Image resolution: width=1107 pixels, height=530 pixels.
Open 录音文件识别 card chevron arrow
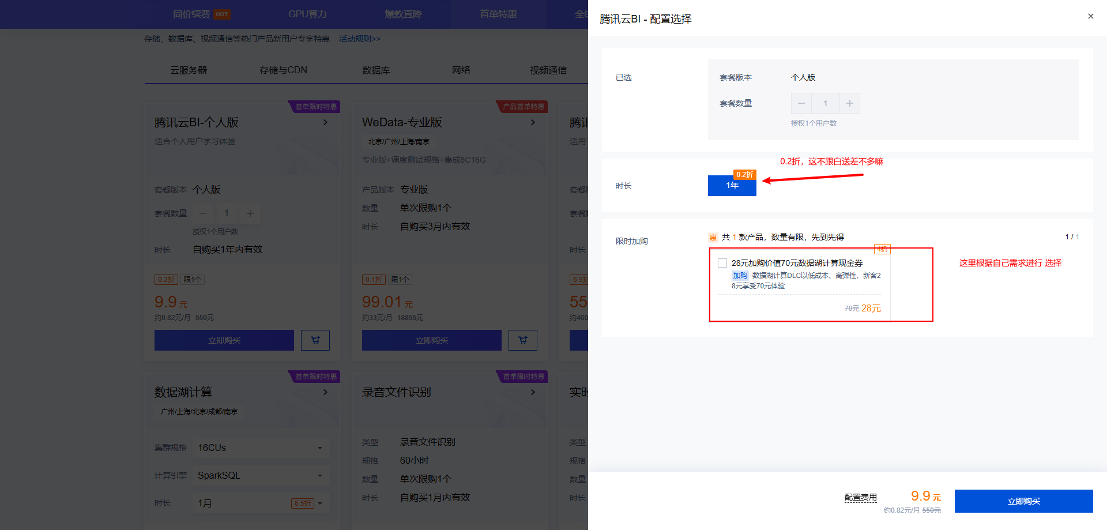(x=533, y=392)
